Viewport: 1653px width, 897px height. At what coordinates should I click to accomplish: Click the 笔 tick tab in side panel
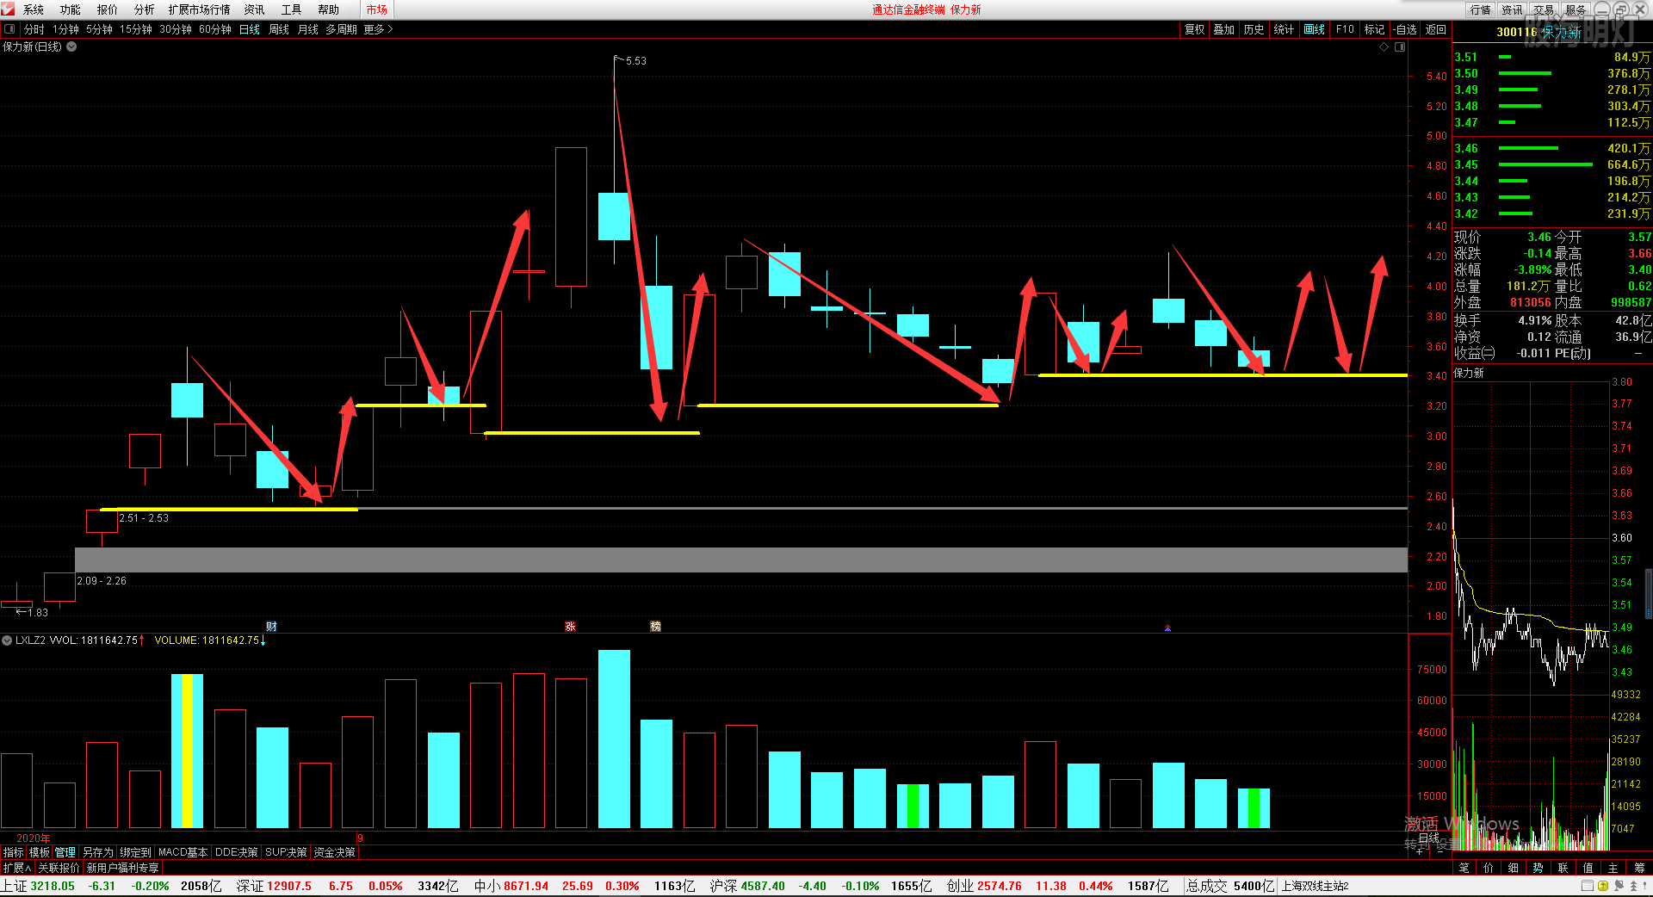click(1464, 868)
